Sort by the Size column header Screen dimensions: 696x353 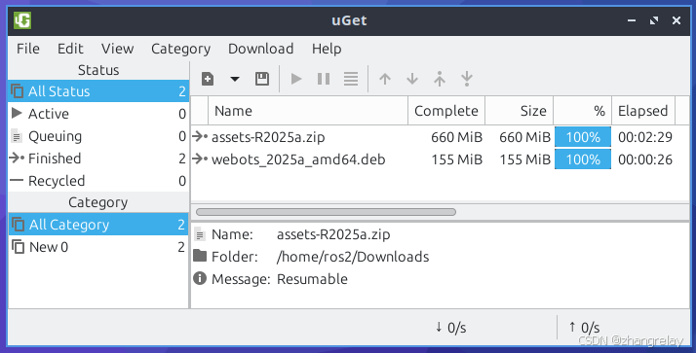(x=519, y=111)
